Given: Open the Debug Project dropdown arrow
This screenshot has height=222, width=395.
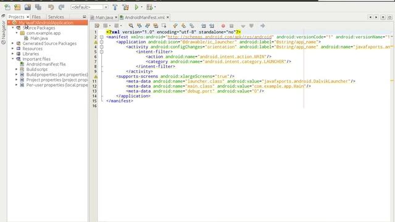Looking at the screenshot, I should click(155, 7).
